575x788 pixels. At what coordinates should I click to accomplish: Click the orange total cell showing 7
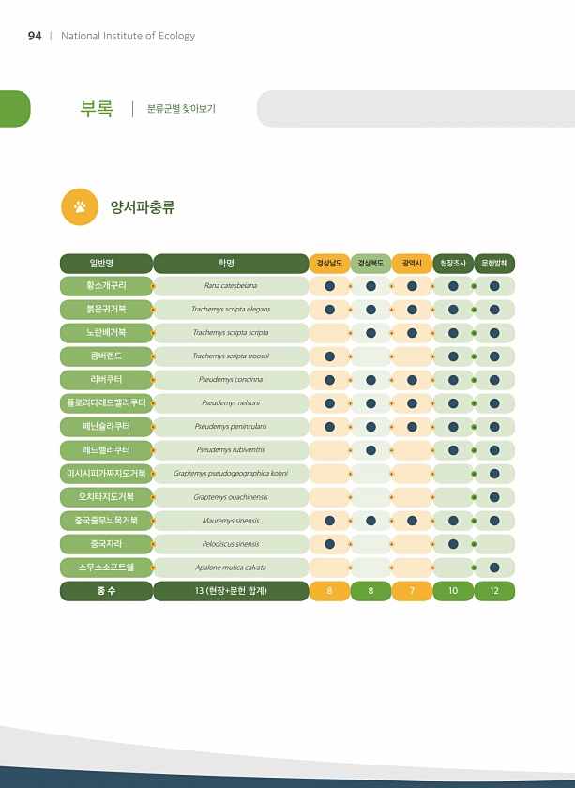[412, 591]
